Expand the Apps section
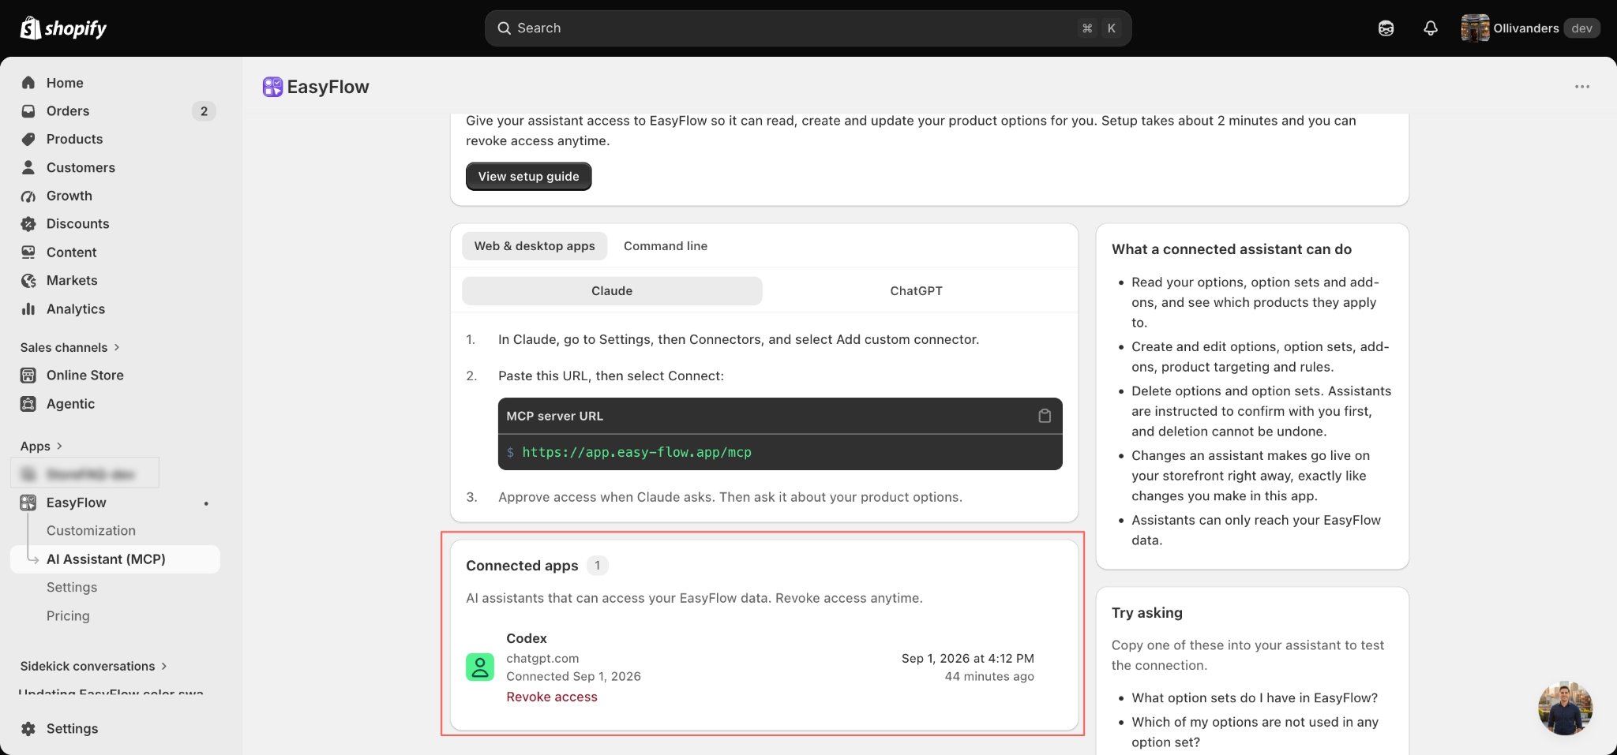1617x755 pixels. (x=41, y=446)
